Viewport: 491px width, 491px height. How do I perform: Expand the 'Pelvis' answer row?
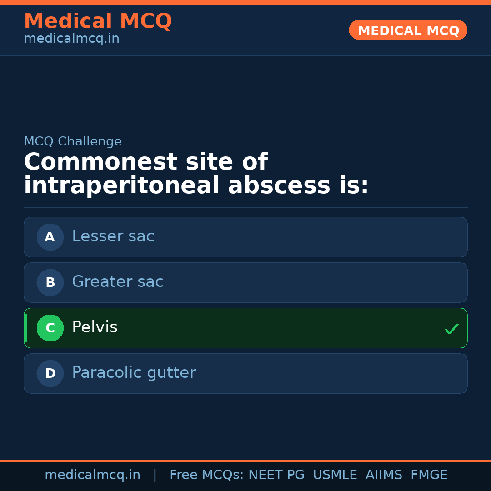245,328
